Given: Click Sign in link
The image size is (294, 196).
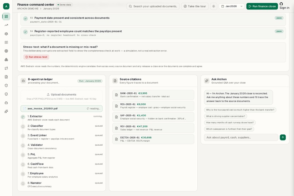Looking at the screenshot, I should pos(285,8).
